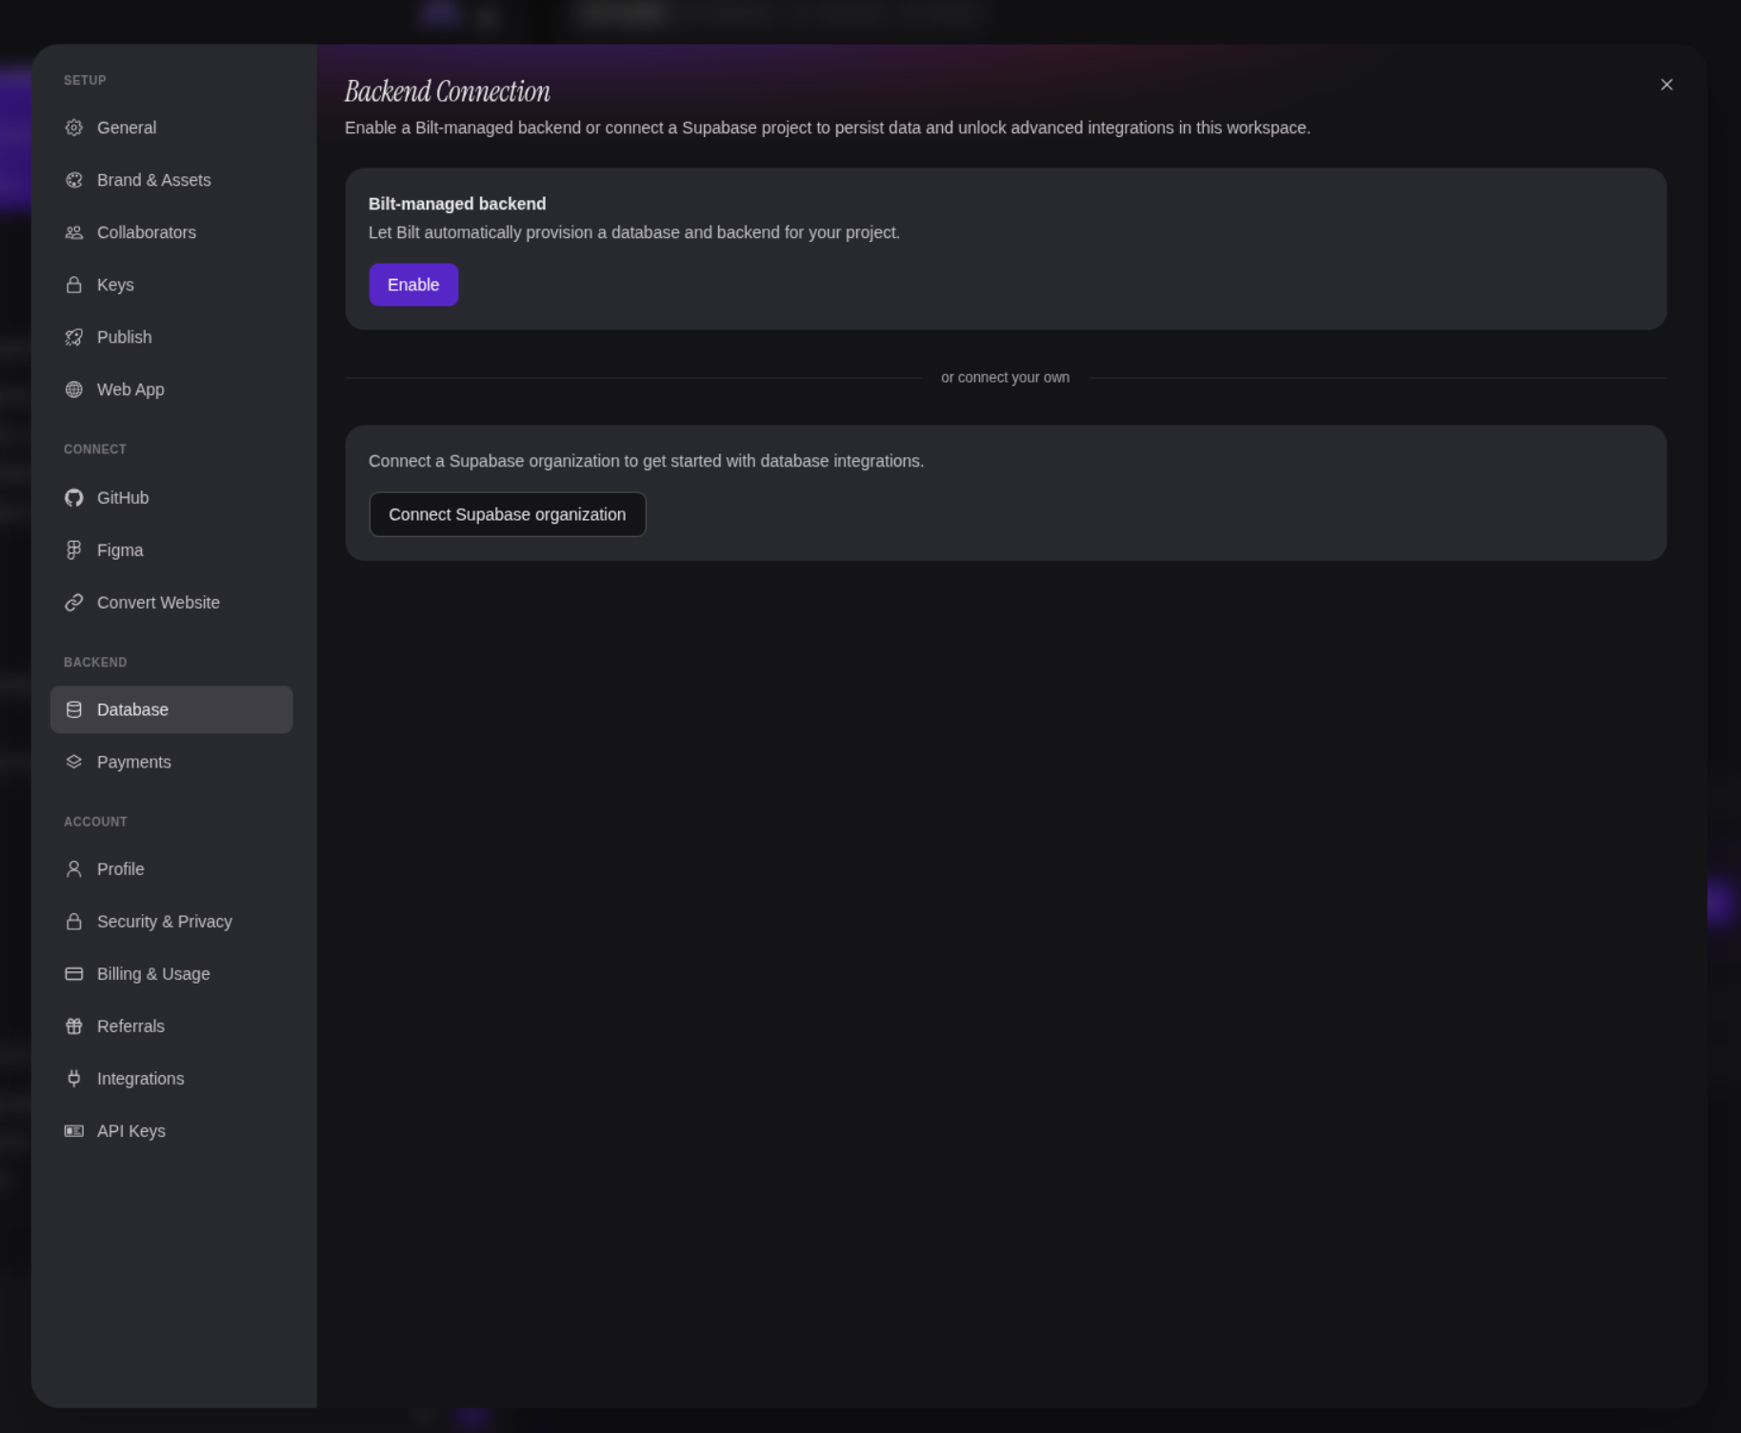Open the Collaborators section
This screenshot has width=1741, height=1433.
click(171, 232)
